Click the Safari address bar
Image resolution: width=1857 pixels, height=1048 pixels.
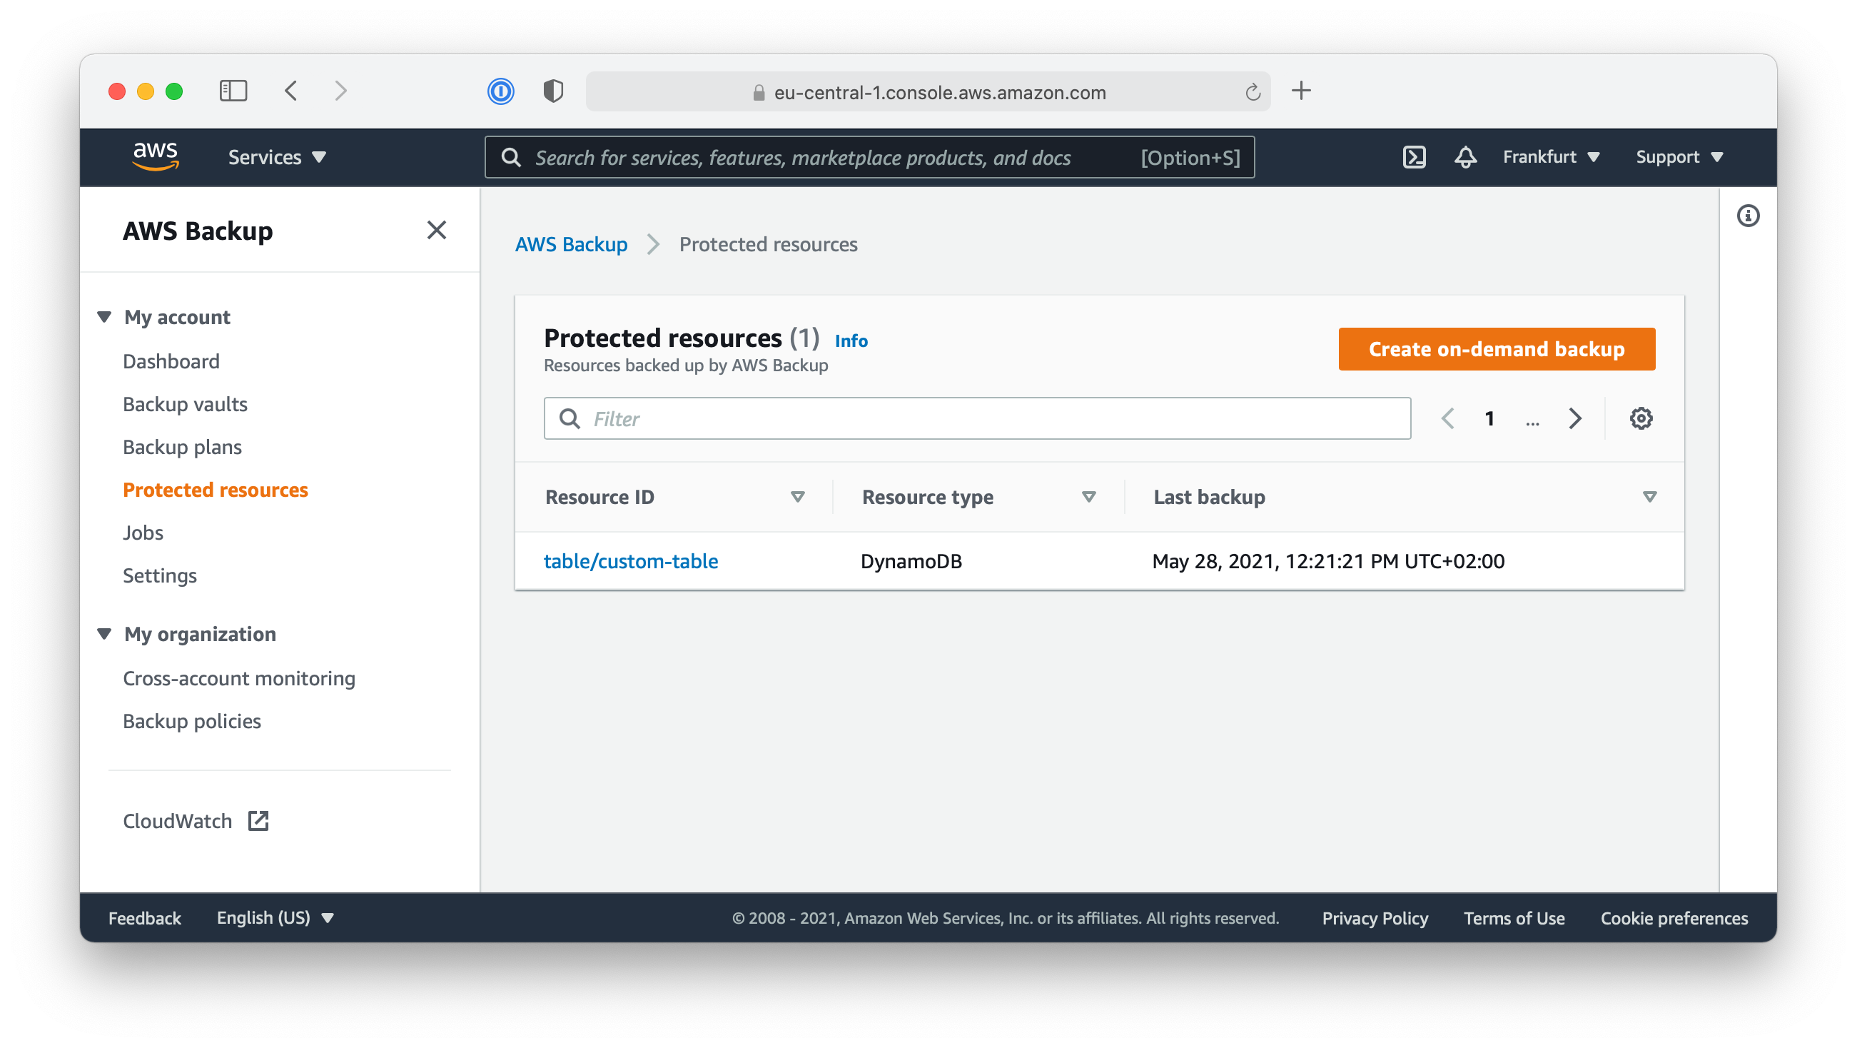pos(928,91)
